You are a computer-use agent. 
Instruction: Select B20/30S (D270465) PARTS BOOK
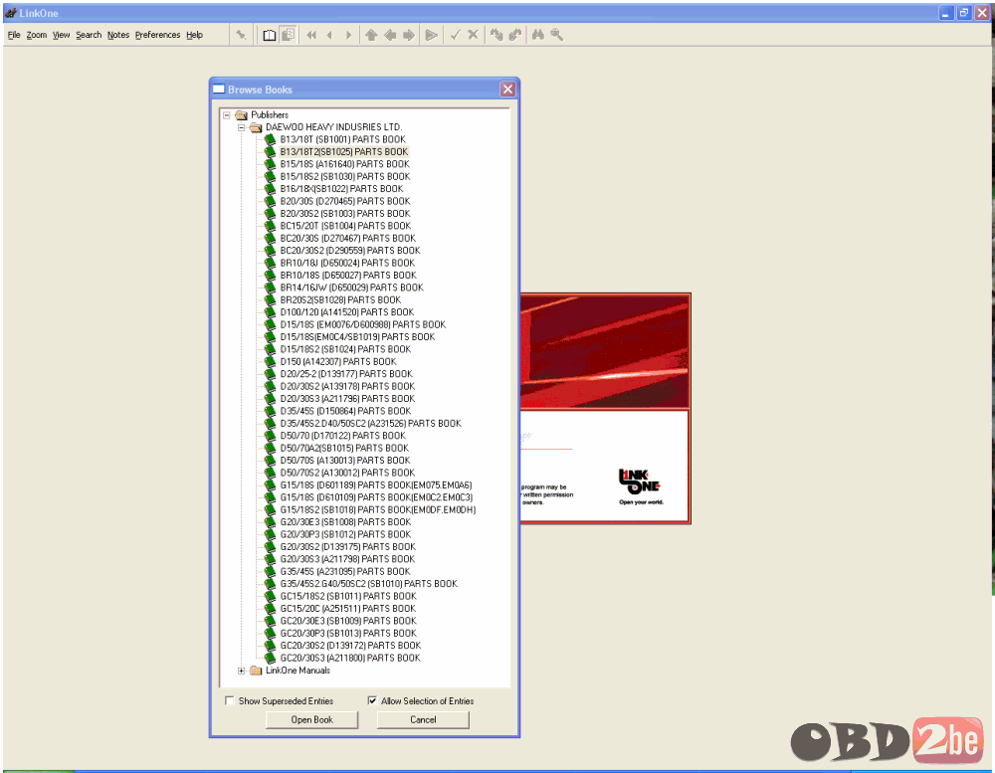click(345, 201)
